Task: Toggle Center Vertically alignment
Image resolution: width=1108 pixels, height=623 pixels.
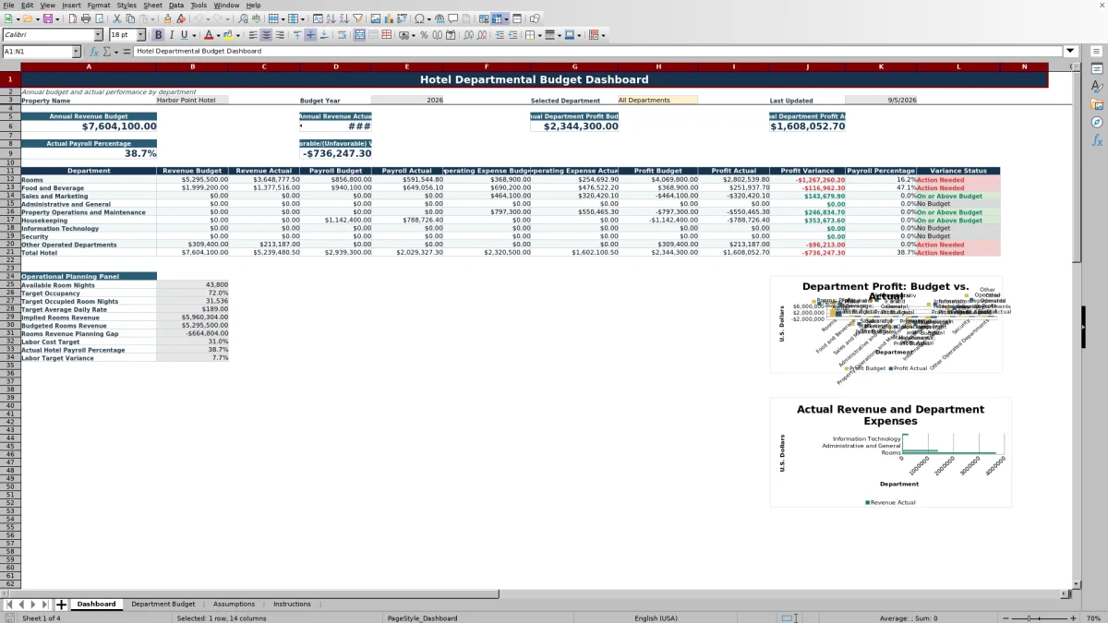Action: tap(310, 35)
